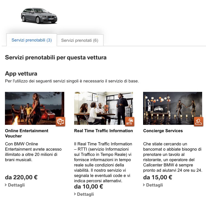Click the orange RTTI traffic icon

[x=130, y=122]
